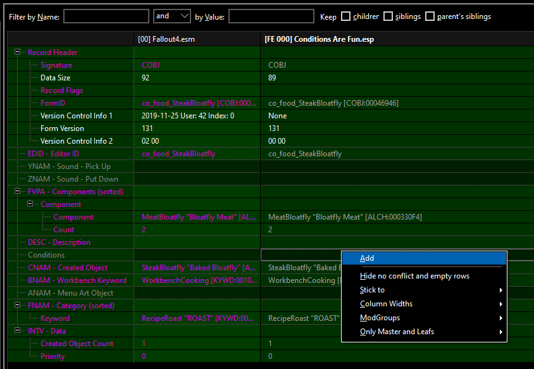Select the [00] Fallout4.esm column header
This screenshot has height=369, width=534.
pyautogui.click(x=197, y=39)
